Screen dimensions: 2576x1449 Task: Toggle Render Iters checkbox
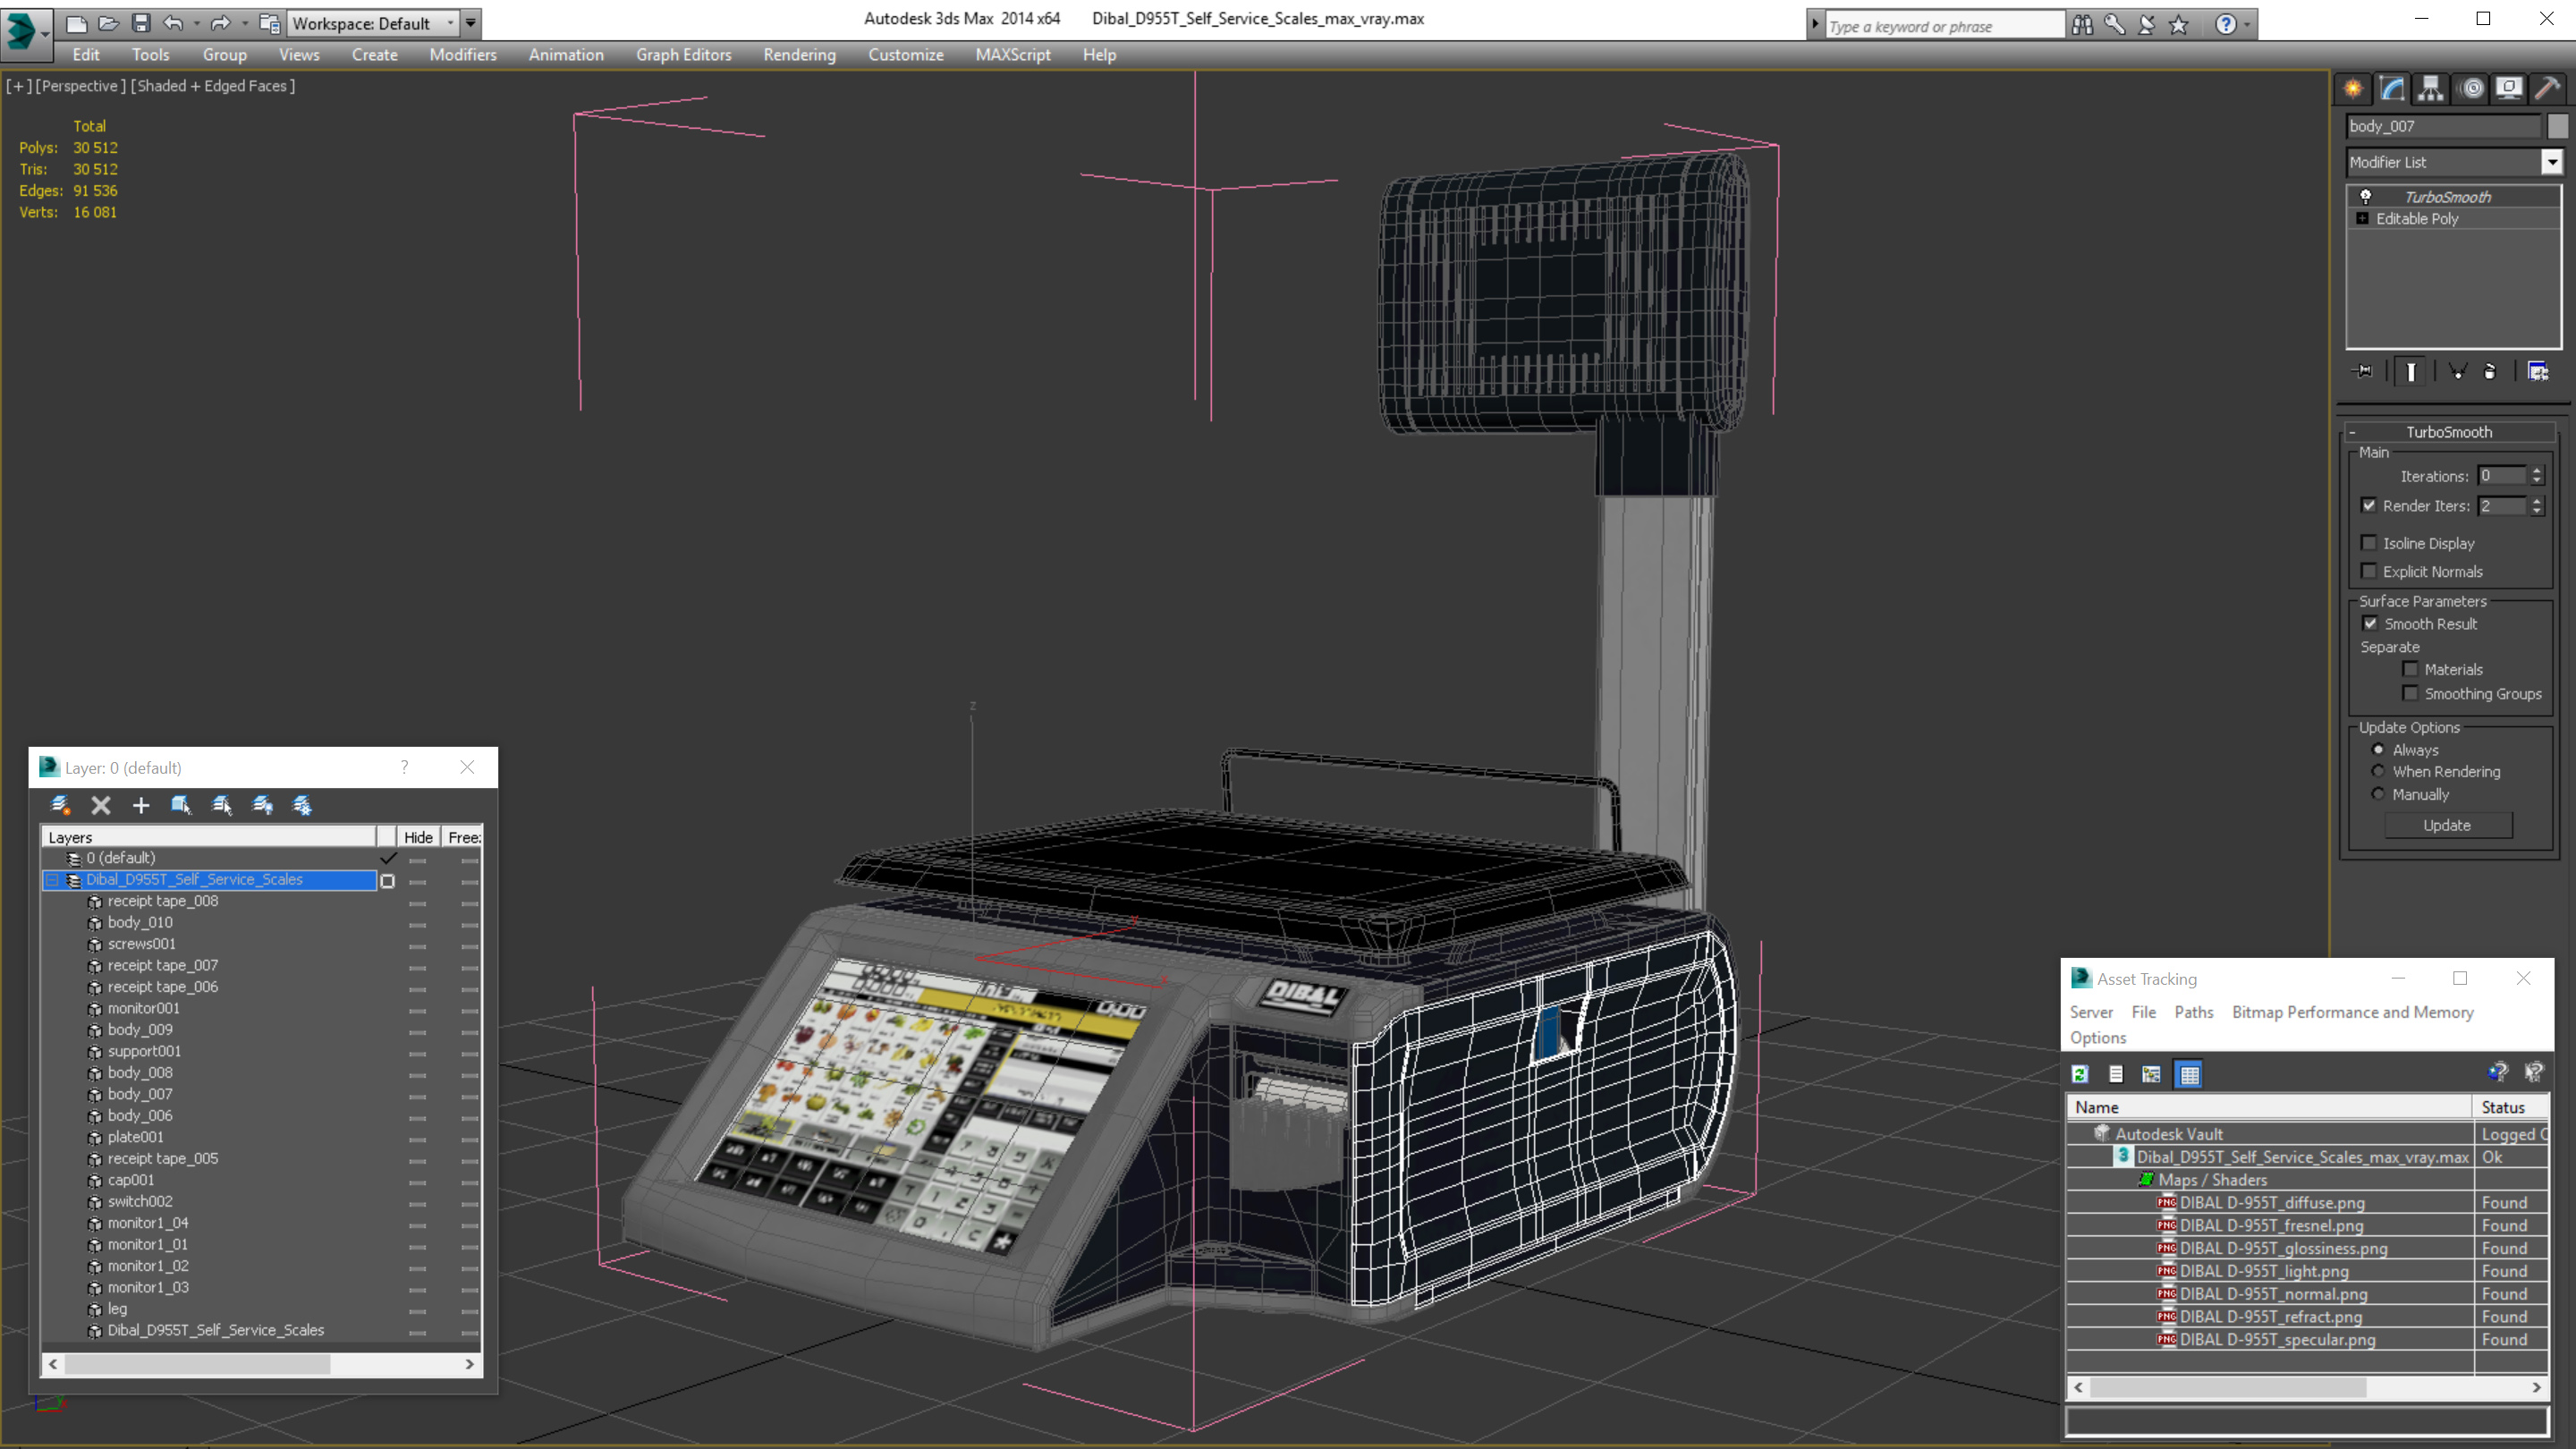(2369, 505)
